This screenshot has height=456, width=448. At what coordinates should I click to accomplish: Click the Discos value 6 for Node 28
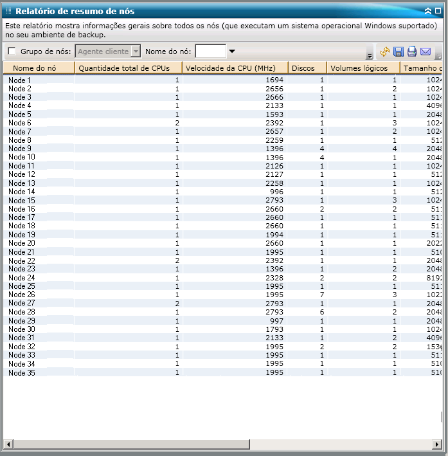point(322,312)
